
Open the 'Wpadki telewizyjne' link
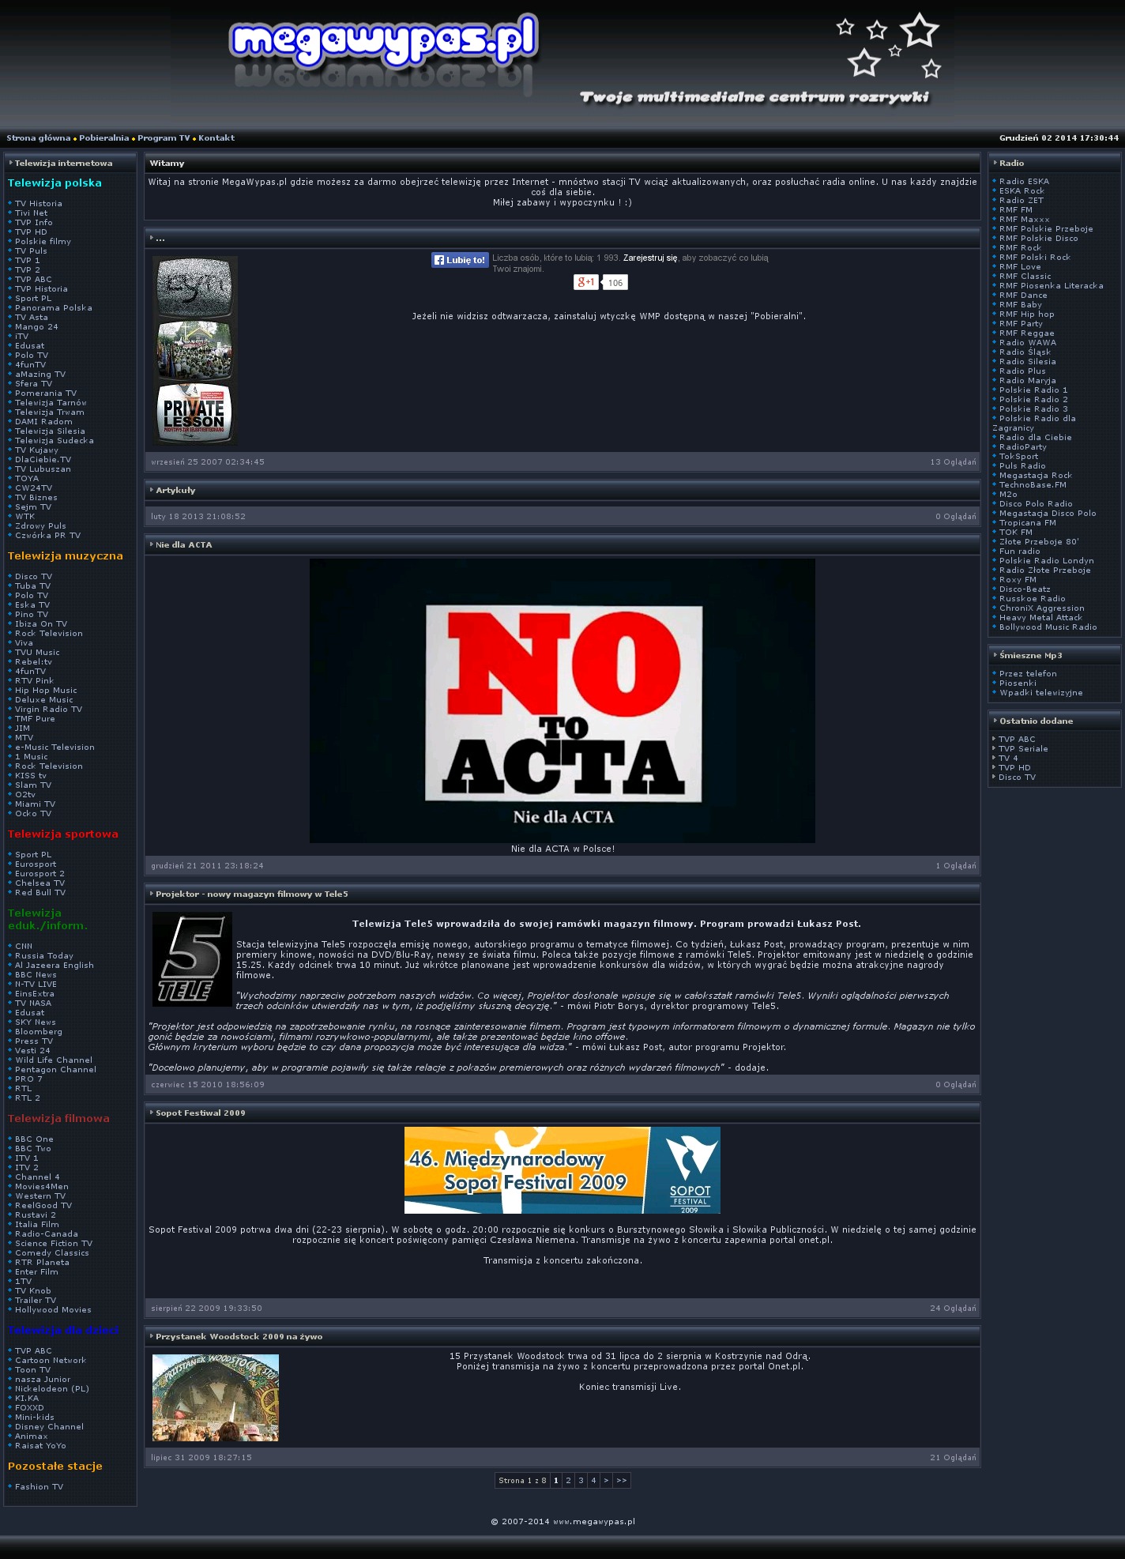coord(1041,693)
